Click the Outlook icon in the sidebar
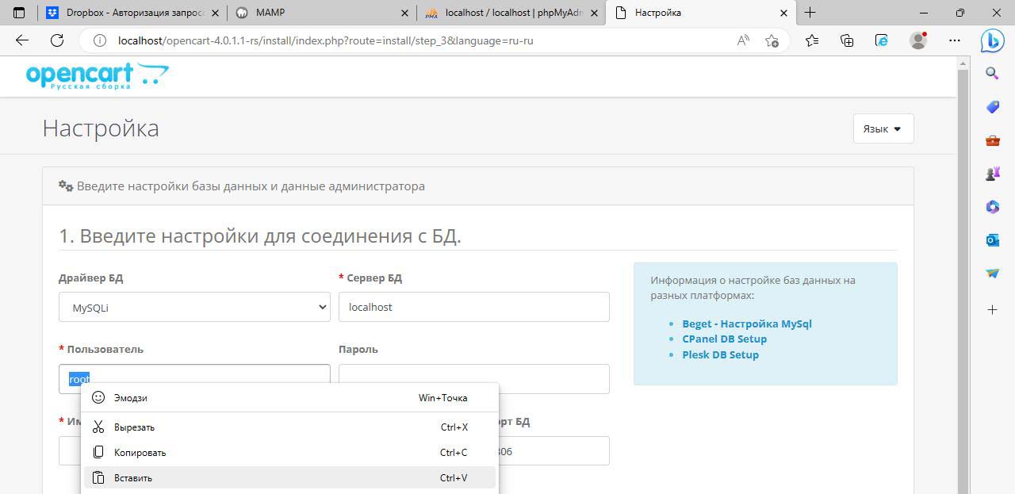 tap(992, 239)
